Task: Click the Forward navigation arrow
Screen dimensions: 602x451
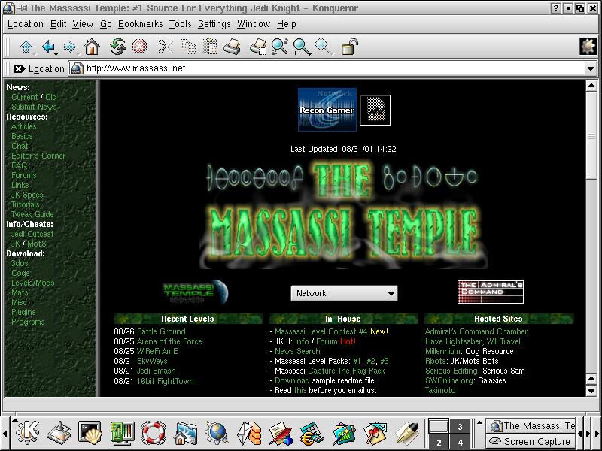Action: [70, 47]
